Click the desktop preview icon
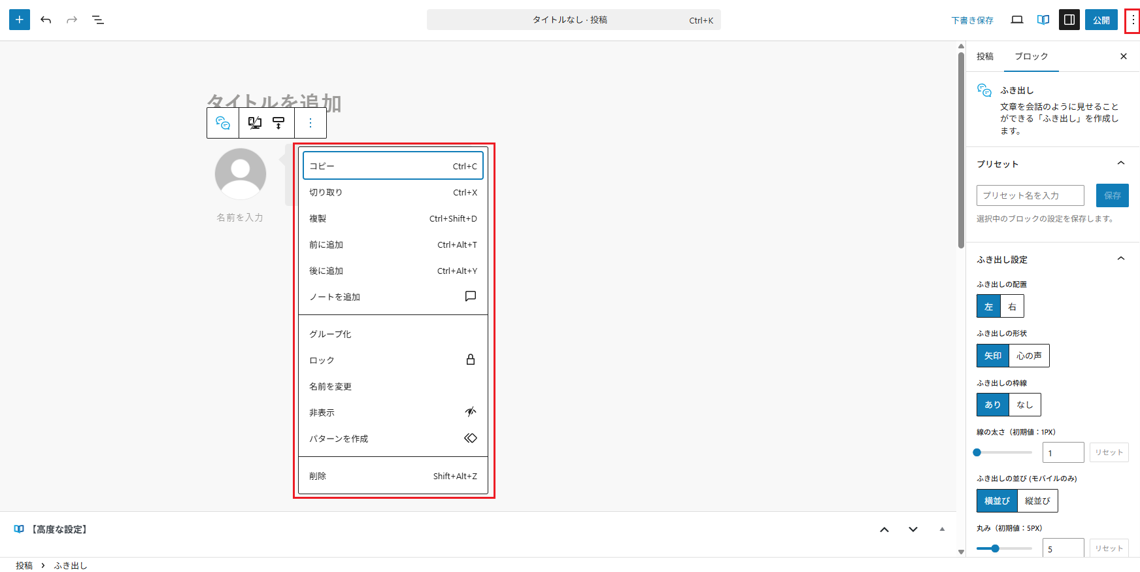1140x572 pixels. pyautogui.click(x=1017, y=20)
